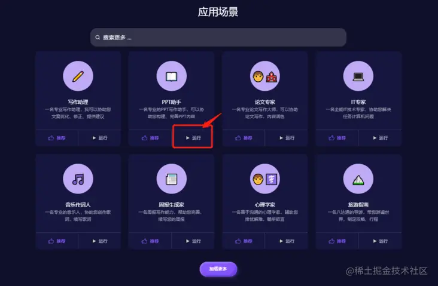Run the 旅游指南 app
This screenshot has width=438, height=286.
coord(380,241)
